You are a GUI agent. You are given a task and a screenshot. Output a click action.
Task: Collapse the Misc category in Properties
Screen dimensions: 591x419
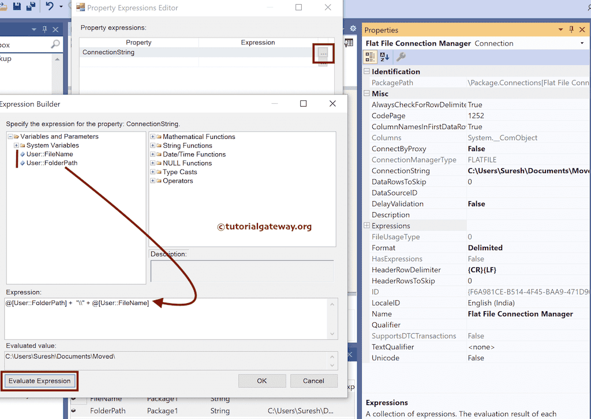coord(367,93)
